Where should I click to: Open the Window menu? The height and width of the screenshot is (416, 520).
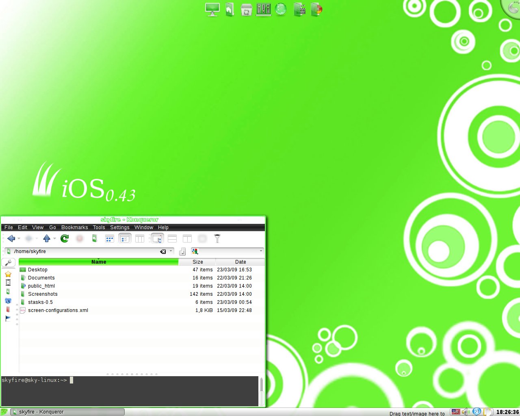click(x=144, y=227)
